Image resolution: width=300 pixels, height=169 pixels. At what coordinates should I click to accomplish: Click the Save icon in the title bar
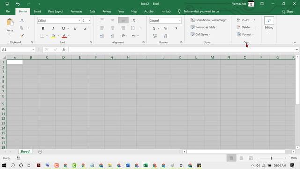pyautogui.click(x=7, y=4)
